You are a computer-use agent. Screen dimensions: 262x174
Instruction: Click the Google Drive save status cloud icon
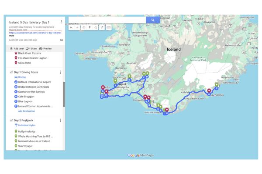(61, 40)
